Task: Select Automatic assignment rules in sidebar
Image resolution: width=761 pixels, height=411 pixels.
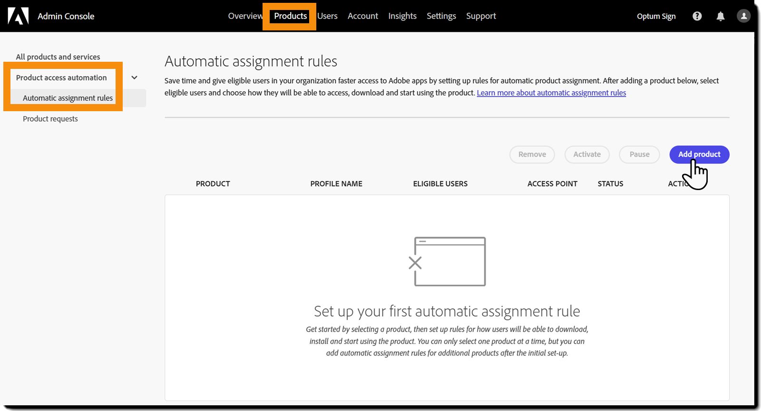Action: [68, 98]
